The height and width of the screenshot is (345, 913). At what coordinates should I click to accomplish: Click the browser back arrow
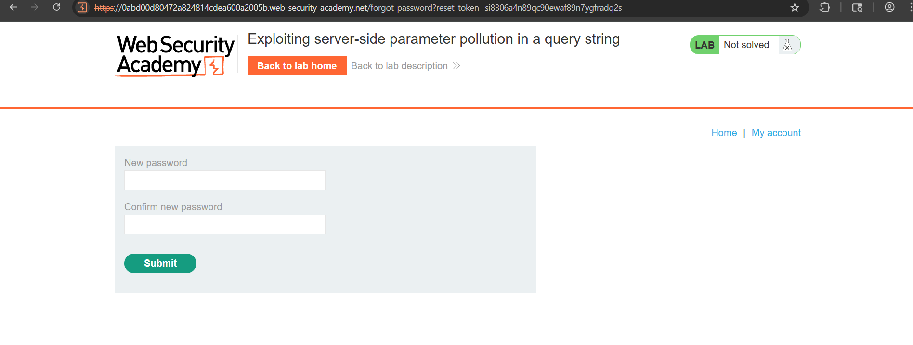(x=13, y=7)
